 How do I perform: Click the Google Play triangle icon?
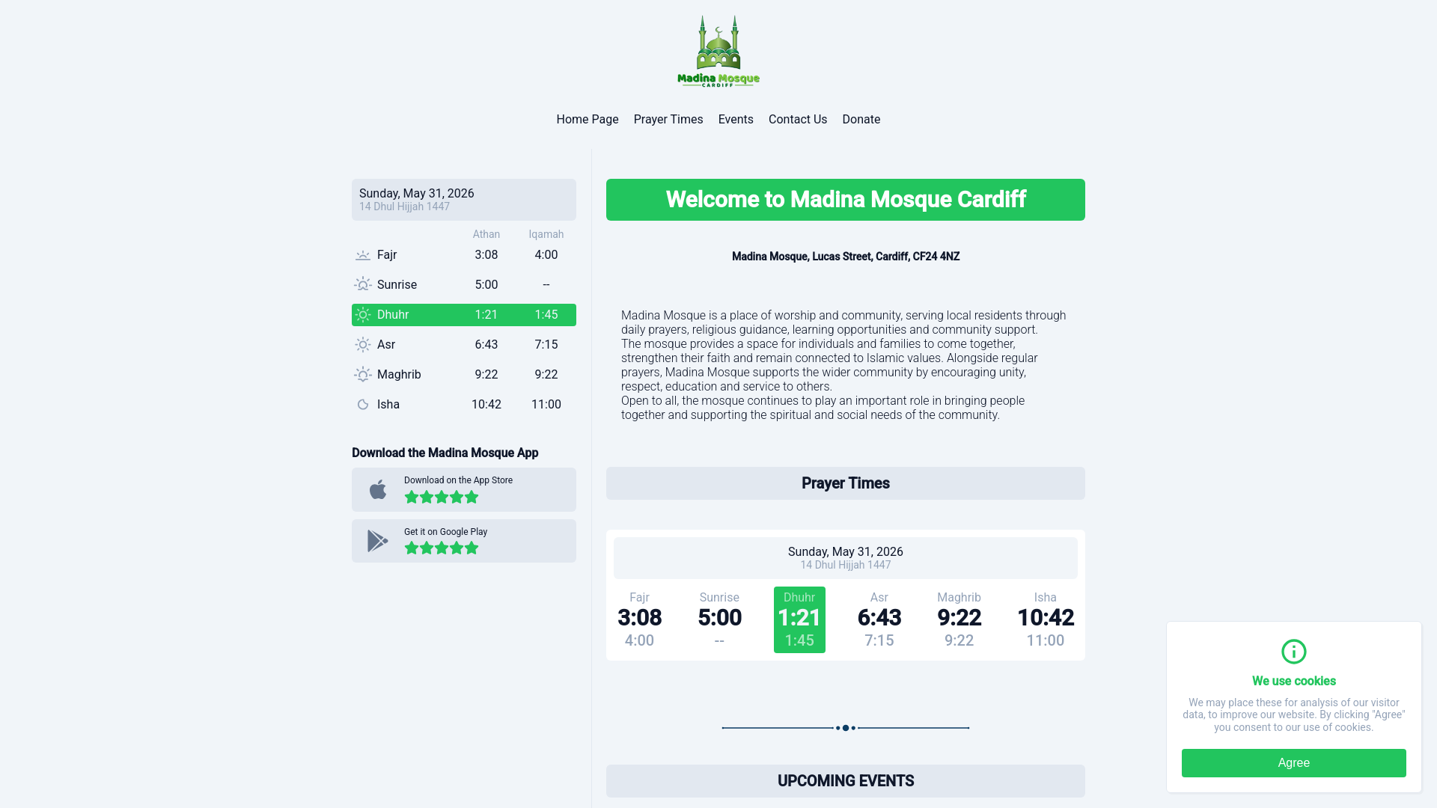(378, 541)
